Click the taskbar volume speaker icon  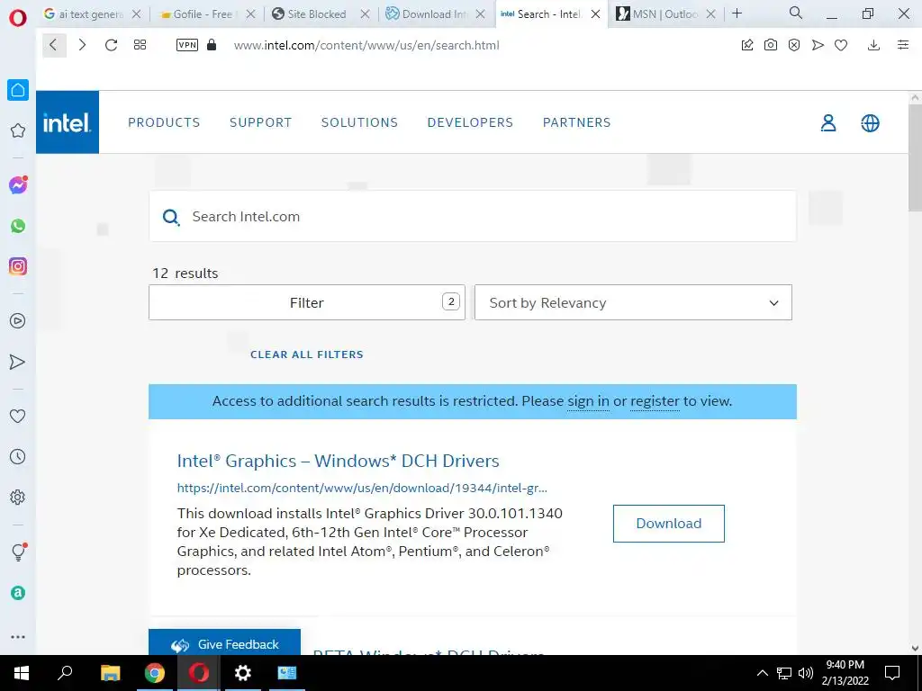point(806,673)
